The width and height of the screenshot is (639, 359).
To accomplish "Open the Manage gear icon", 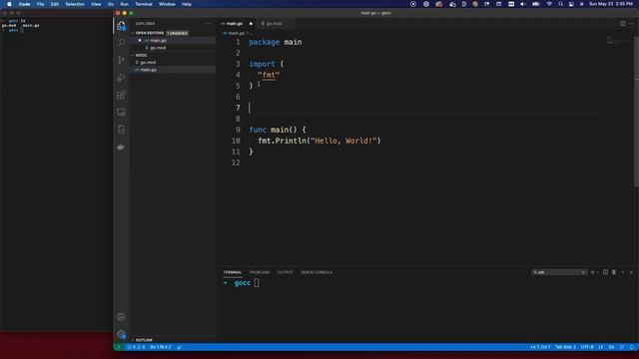I will (121, 334).
